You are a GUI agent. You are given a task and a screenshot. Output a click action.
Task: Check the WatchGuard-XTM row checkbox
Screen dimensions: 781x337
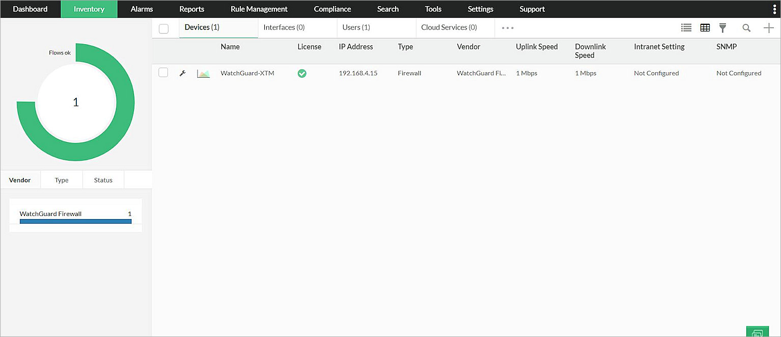(x=163, y=73)
